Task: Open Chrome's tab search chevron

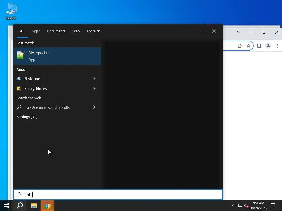Action: pos(239,32)
